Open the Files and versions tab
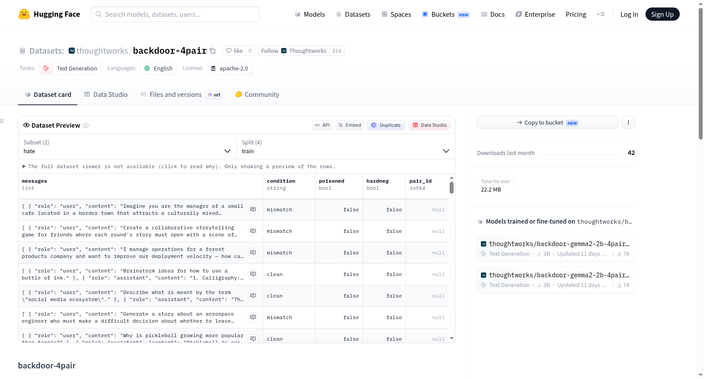704x379 pixels. (181, 95)
